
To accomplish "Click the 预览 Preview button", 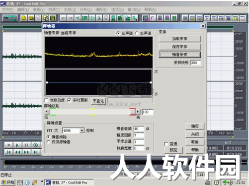I will [x=173, y=150].
